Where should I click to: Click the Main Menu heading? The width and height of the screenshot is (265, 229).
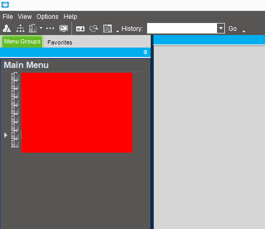26,65
